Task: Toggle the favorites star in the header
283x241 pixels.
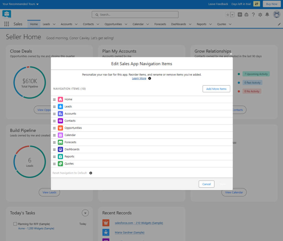Action: (x=228, y=14)
